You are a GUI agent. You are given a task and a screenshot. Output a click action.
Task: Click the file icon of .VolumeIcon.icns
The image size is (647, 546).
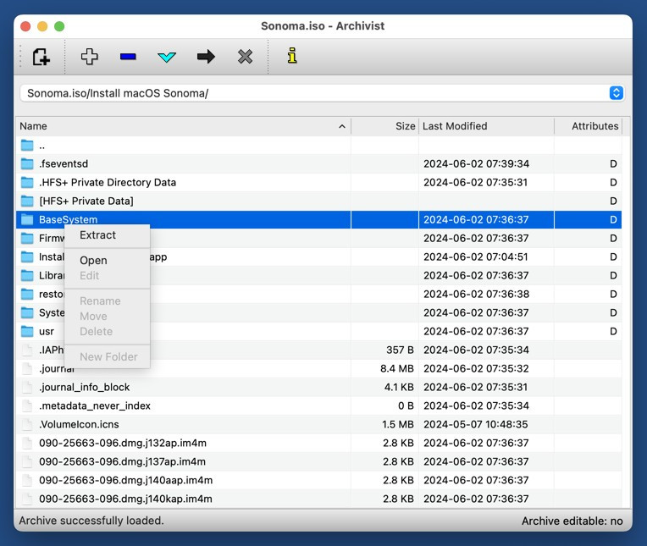pos(27,424)
